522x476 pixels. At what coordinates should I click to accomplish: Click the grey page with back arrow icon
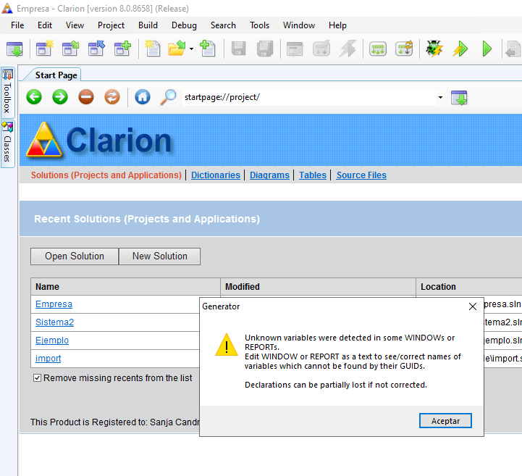[x=513, y=49]
